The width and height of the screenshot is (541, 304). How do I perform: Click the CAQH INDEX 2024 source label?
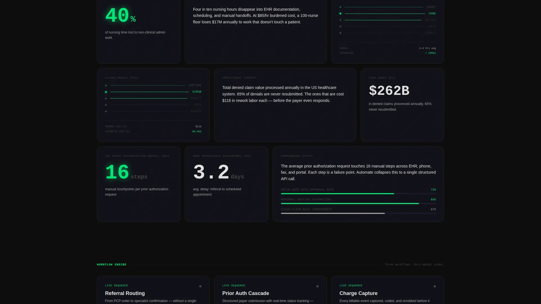coord(382,78)
